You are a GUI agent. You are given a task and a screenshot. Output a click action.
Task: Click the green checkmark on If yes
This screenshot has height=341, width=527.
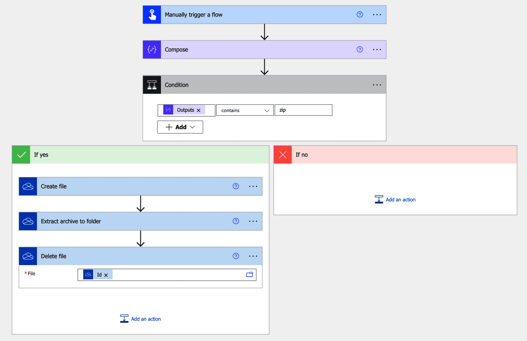[21, 155]
